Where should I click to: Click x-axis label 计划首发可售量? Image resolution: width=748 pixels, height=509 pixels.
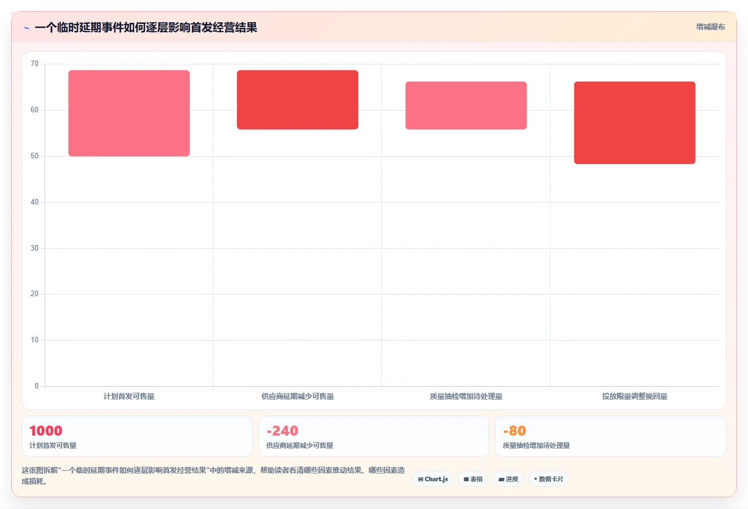click(129, 396)
